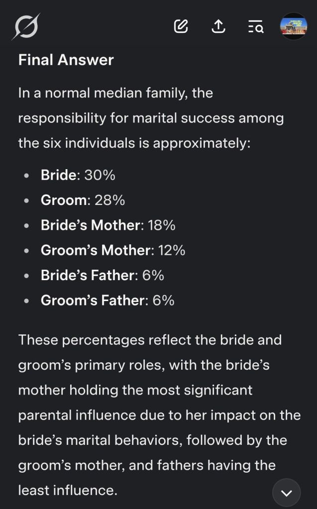Select the bold 'Bride's Mother' label

point(91,225)
